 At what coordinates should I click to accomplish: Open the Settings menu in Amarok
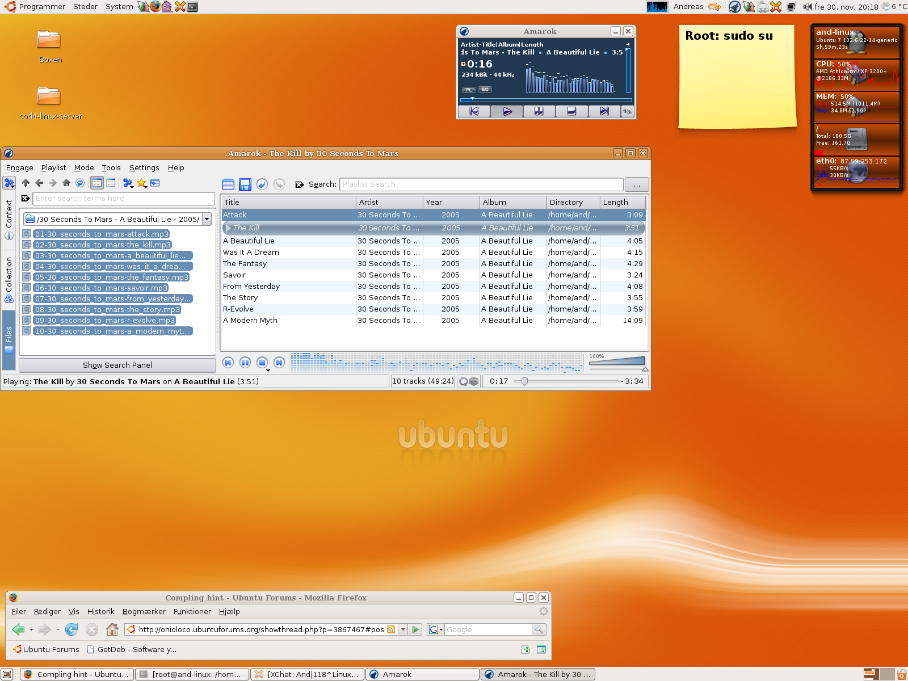point(144,167)
